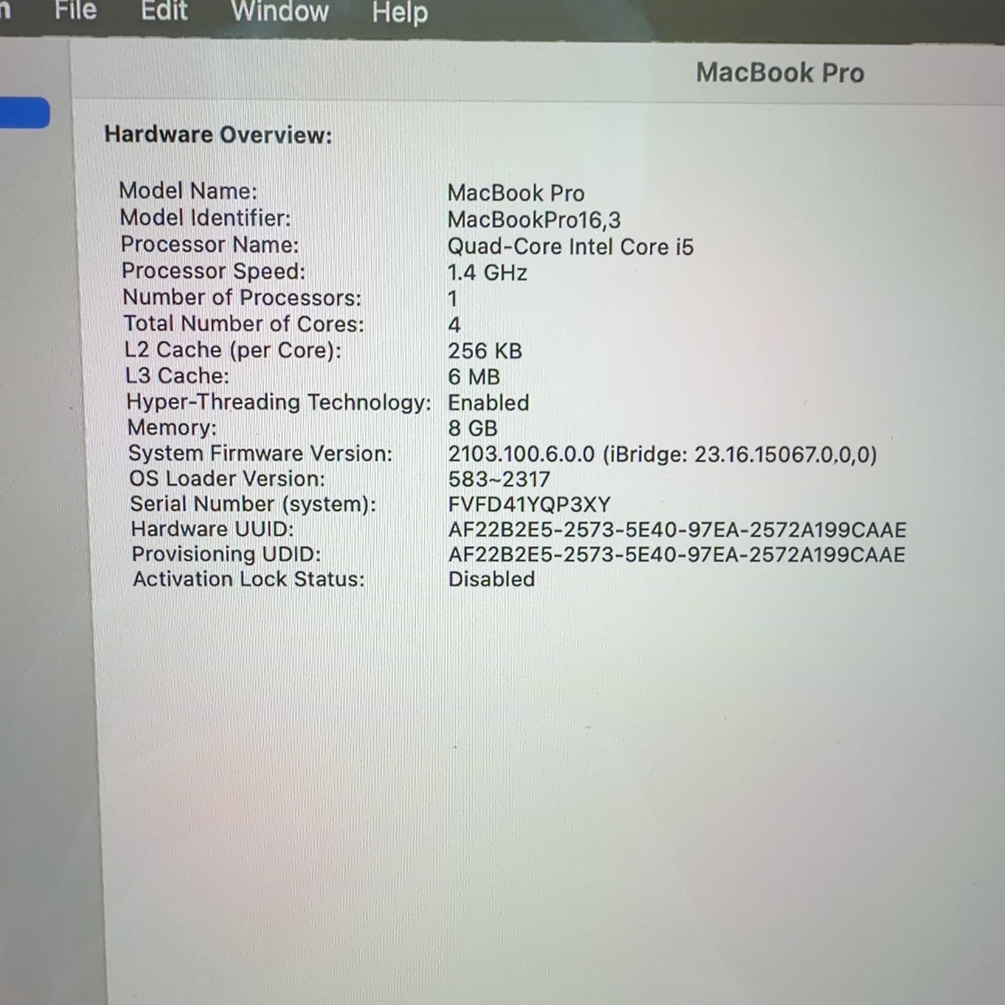
Task: Click the 'Hardware Overview:' heading
Action: (x=218, y=135)
